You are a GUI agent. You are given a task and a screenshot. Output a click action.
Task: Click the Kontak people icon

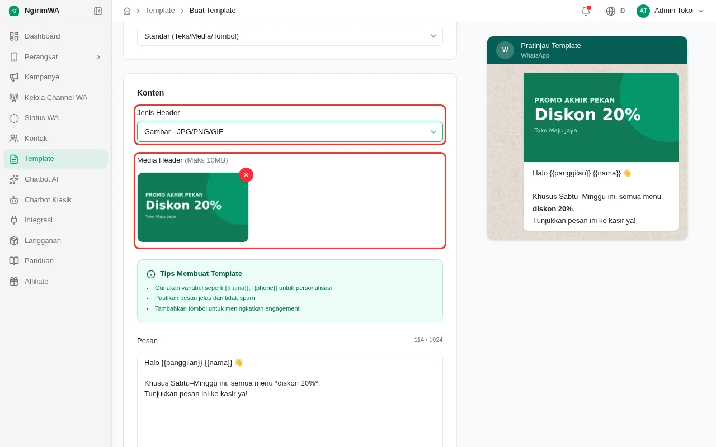[14, 139]
